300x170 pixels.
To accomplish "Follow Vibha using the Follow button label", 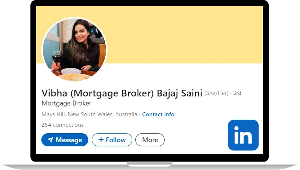I will click(x=116, y=140).
